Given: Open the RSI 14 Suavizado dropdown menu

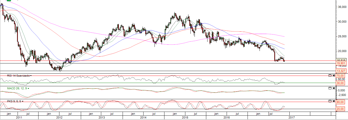Looking at the screenshot, I should [31, 76].
